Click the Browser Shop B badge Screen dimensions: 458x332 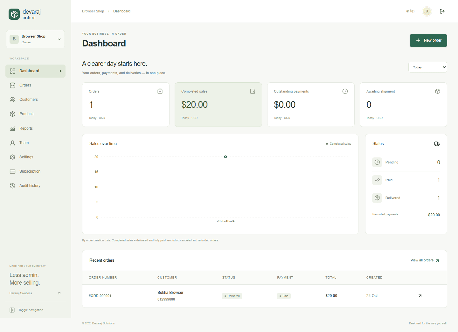(14, 39)
